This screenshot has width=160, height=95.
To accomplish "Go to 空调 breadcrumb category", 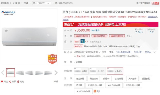I will (26, 3).
